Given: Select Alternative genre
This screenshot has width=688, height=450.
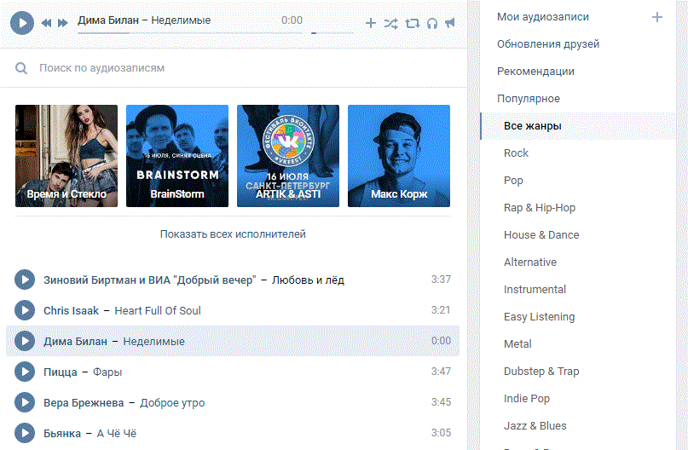Looking at the screenshot, I should click(x=530, y=262).
